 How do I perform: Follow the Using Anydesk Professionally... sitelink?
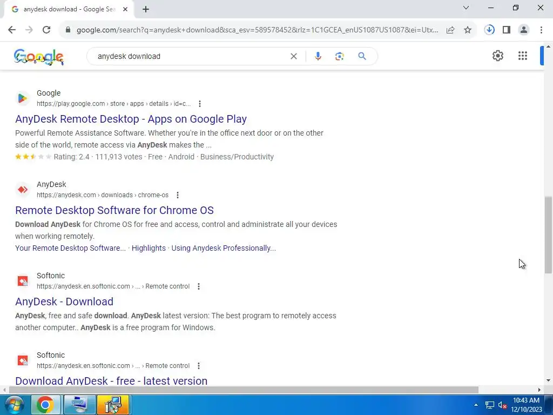click(224, 248)
